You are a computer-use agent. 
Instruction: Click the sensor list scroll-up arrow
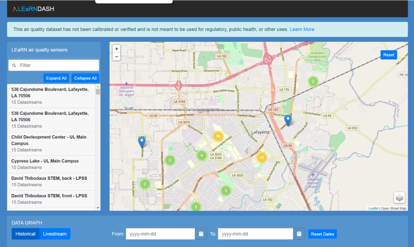(x=98, y=86)
